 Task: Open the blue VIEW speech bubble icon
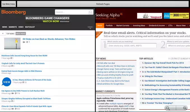point(6,82)
